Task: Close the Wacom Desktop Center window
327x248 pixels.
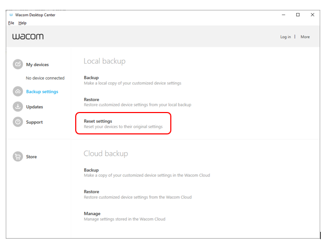Action: click(312, 15)
